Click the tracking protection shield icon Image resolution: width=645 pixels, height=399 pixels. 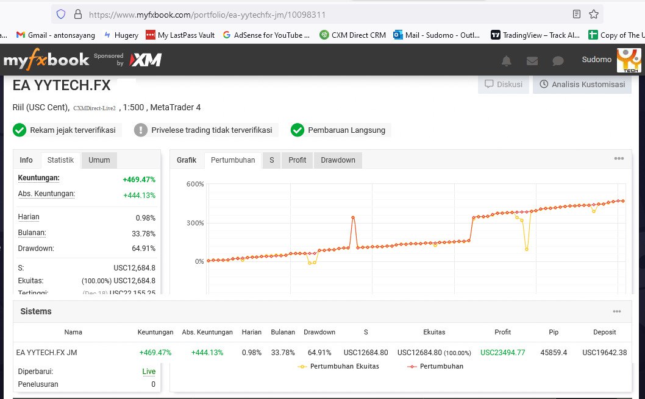60,13
